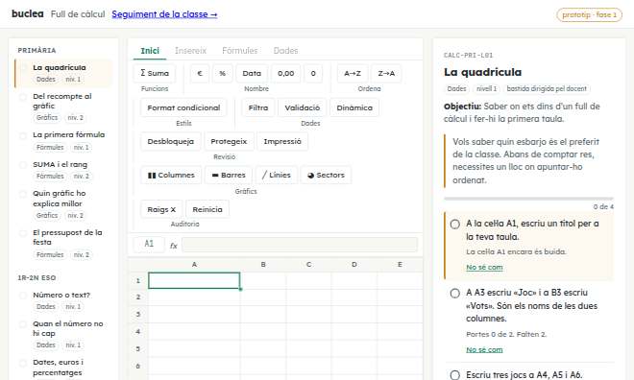This screenshot has width=634, height=380.
Task: Click 'No sé com' under A3 task
Action: tap(484, 349)
